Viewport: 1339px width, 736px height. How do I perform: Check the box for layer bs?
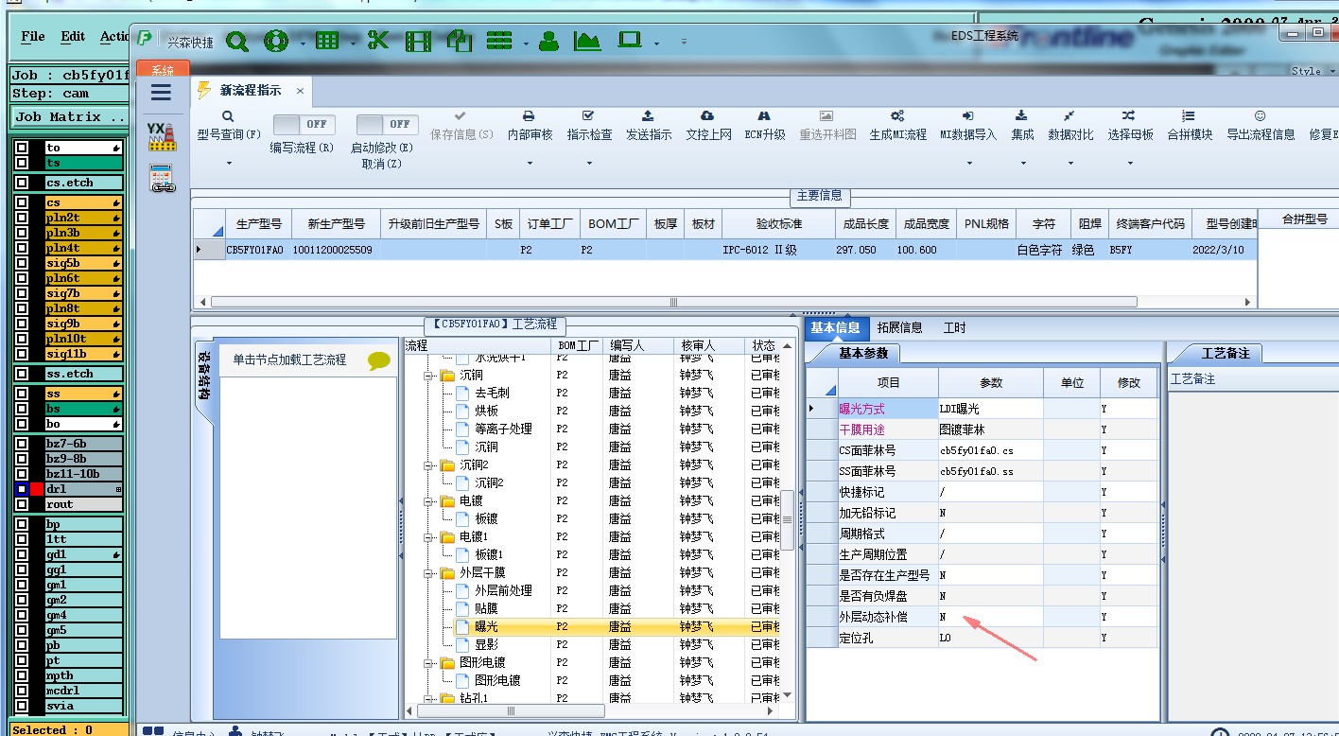[21, 409]
